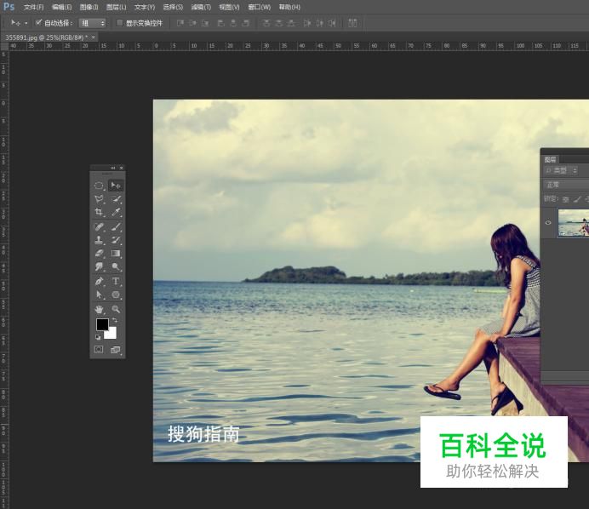Open the 图层(L) menu
The height and width of the screenshot is (509, 589).
tap(116, 7)
